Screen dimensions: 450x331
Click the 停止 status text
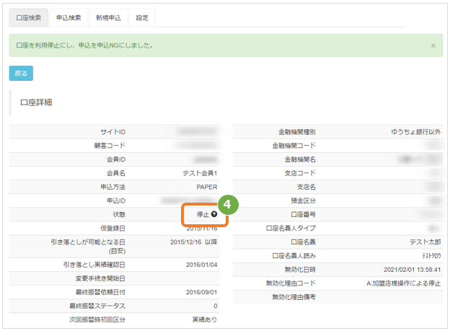[203, 214]
